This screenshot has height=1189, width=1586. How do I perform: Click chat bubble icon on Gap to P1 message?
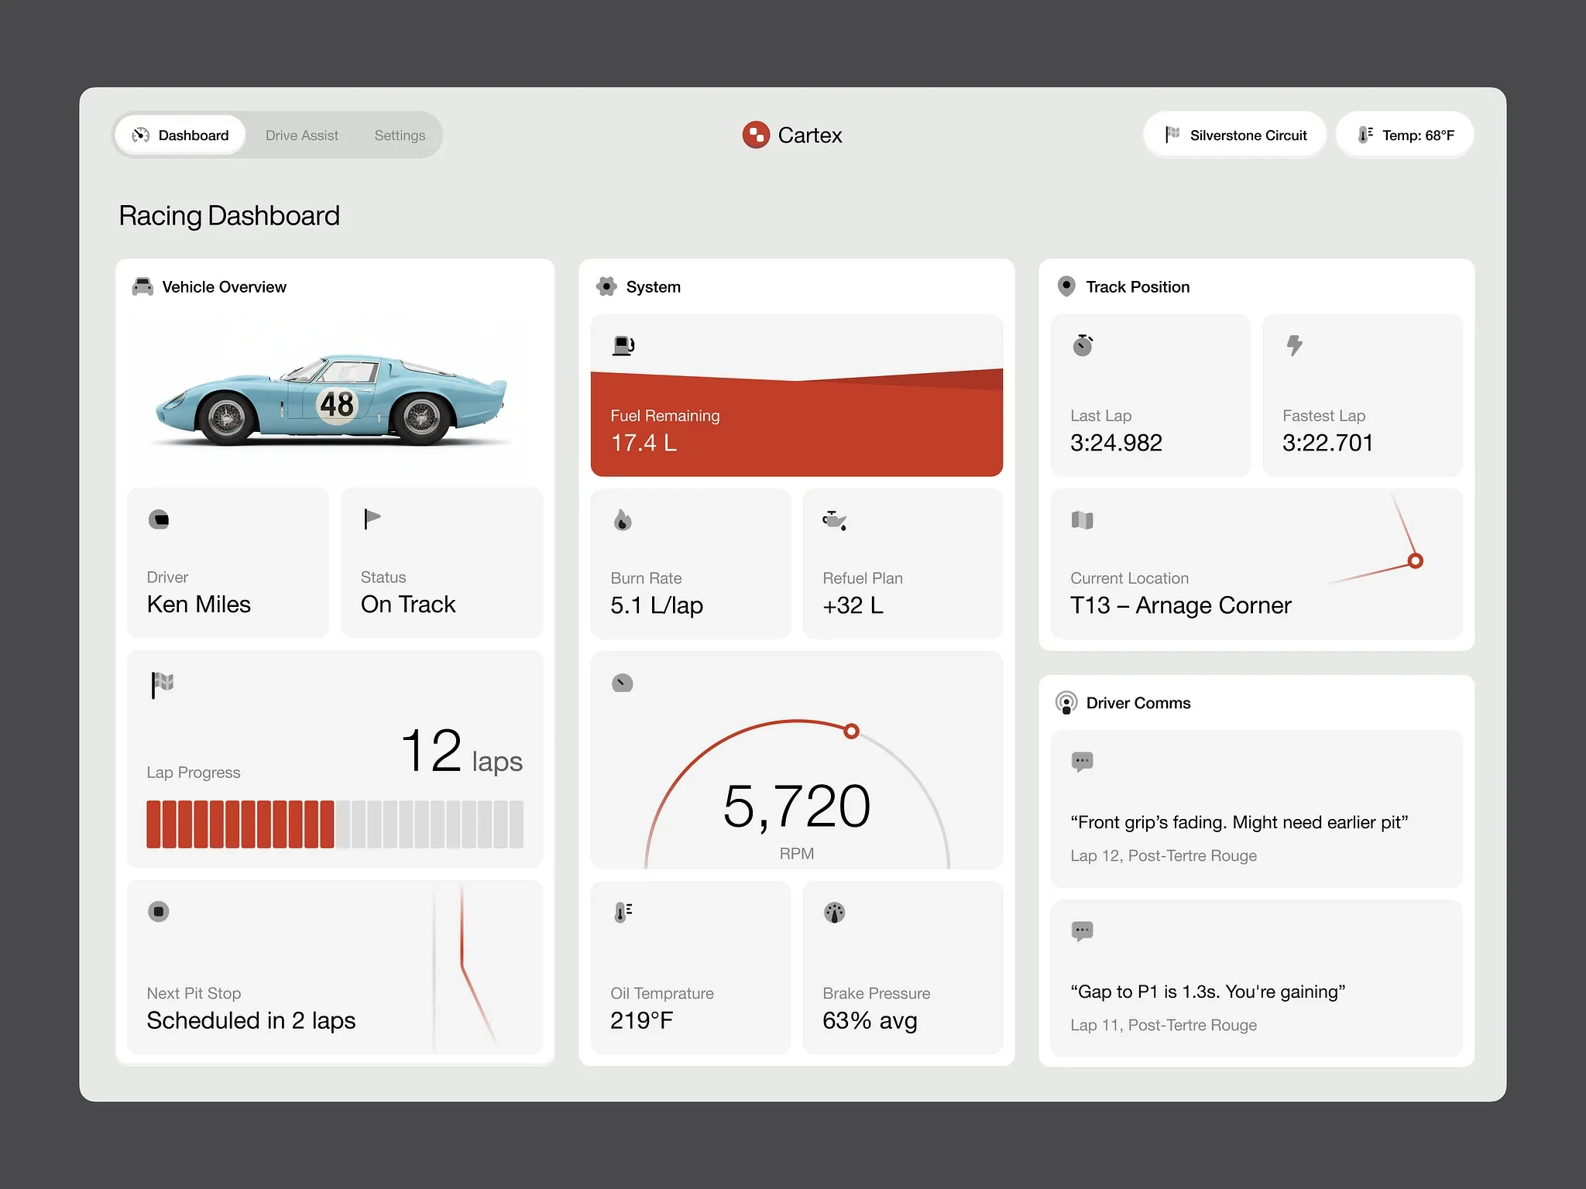(x=1082, y=930)
